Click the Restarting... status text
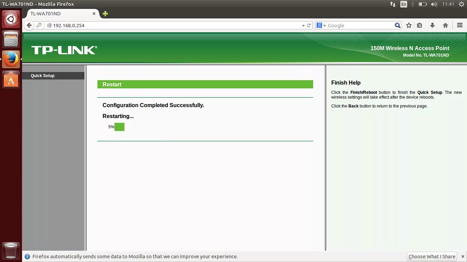 click(x=118, y=116)
